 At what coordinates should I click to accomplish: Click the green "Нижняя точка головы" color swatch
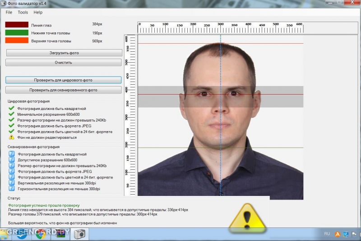17,32
